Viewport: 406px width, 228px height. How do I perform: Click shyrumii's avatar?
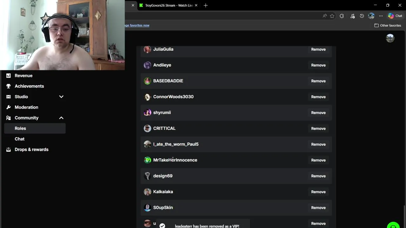coord(147,112)
